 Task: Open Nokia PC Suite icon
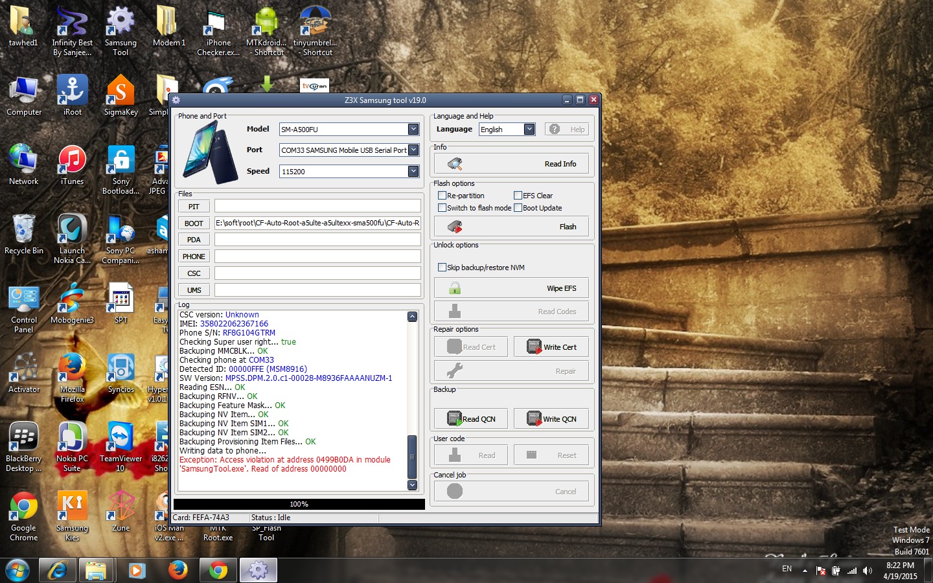72,446
